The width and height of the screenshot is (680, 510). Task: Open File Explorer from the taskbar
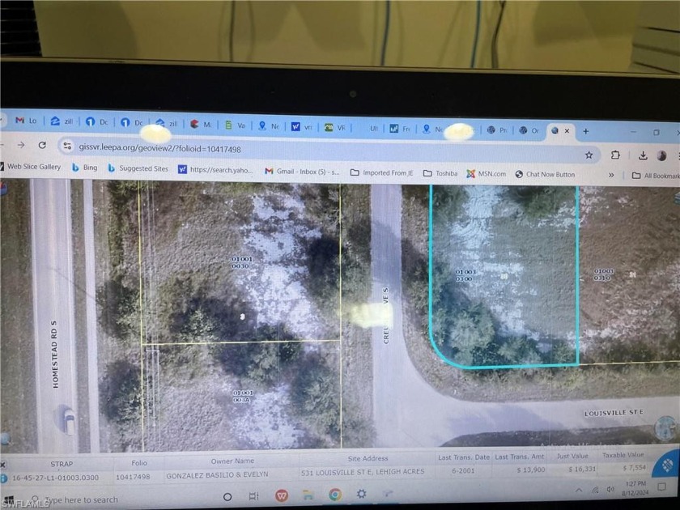[308, 495]
